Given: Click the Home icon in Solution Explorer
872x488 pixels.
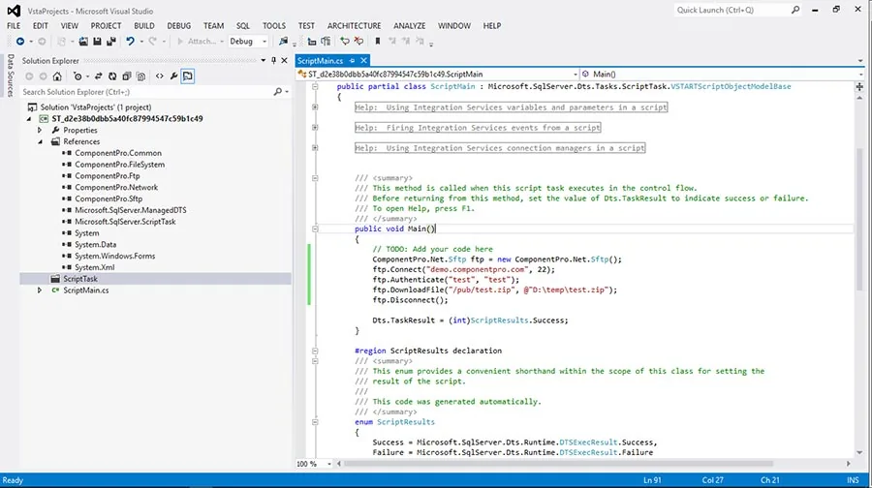Looking at the screenshot, I should coord(57,76).
